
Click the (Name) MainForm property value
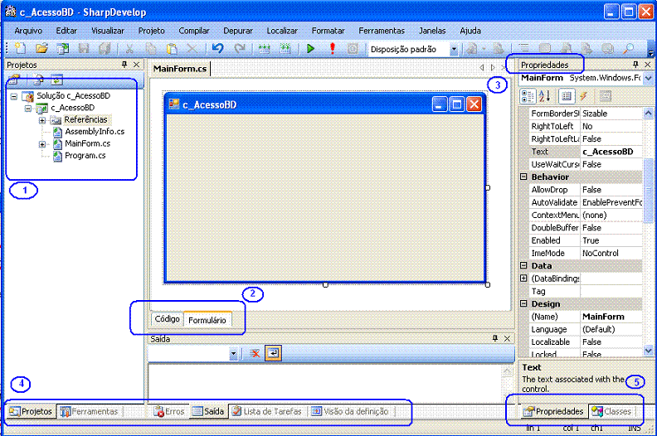click(611, 317)
